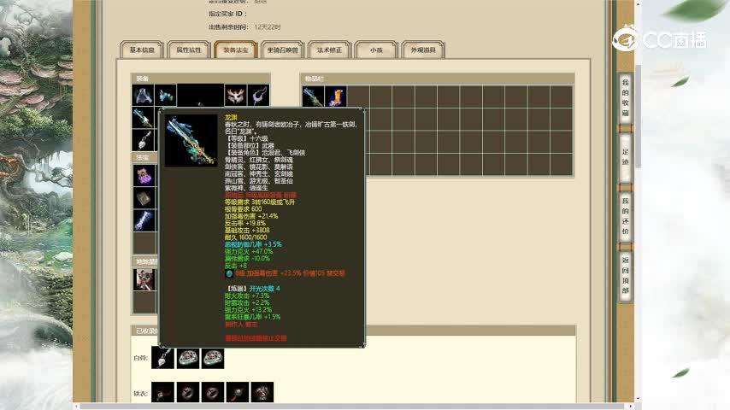The height and width of the screenshot is (410, 730).
Task: Click the sword item in inventory grid
Action: tap(313, 97)
